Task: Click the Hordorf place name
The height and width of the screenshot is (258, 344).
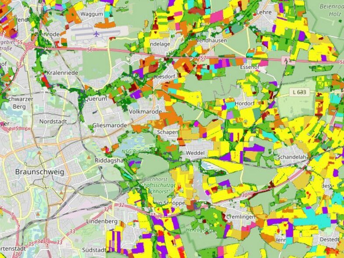Action: [x=245, y=103]
